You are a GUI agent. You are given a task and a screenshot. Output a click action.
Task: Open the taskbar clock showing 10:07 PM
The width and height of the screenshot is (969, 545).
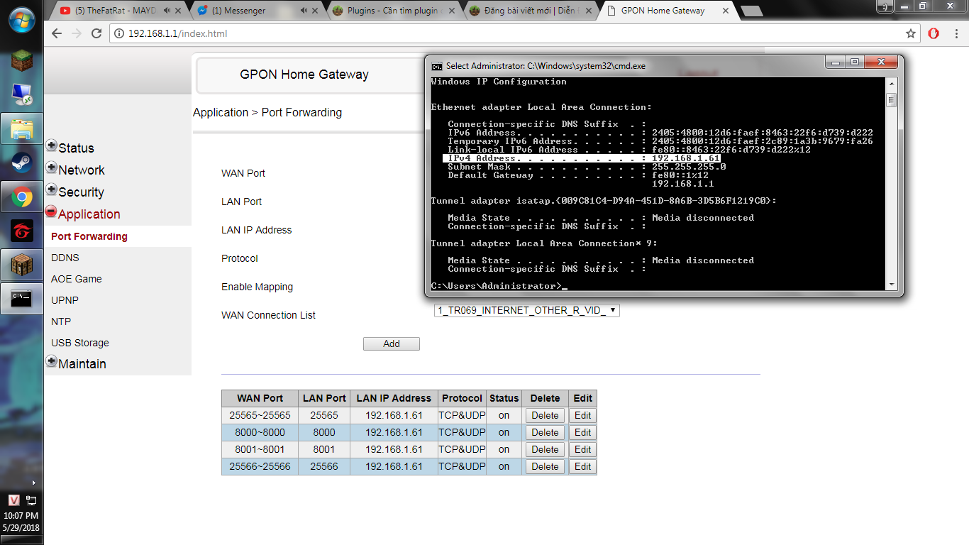[21, 522]
